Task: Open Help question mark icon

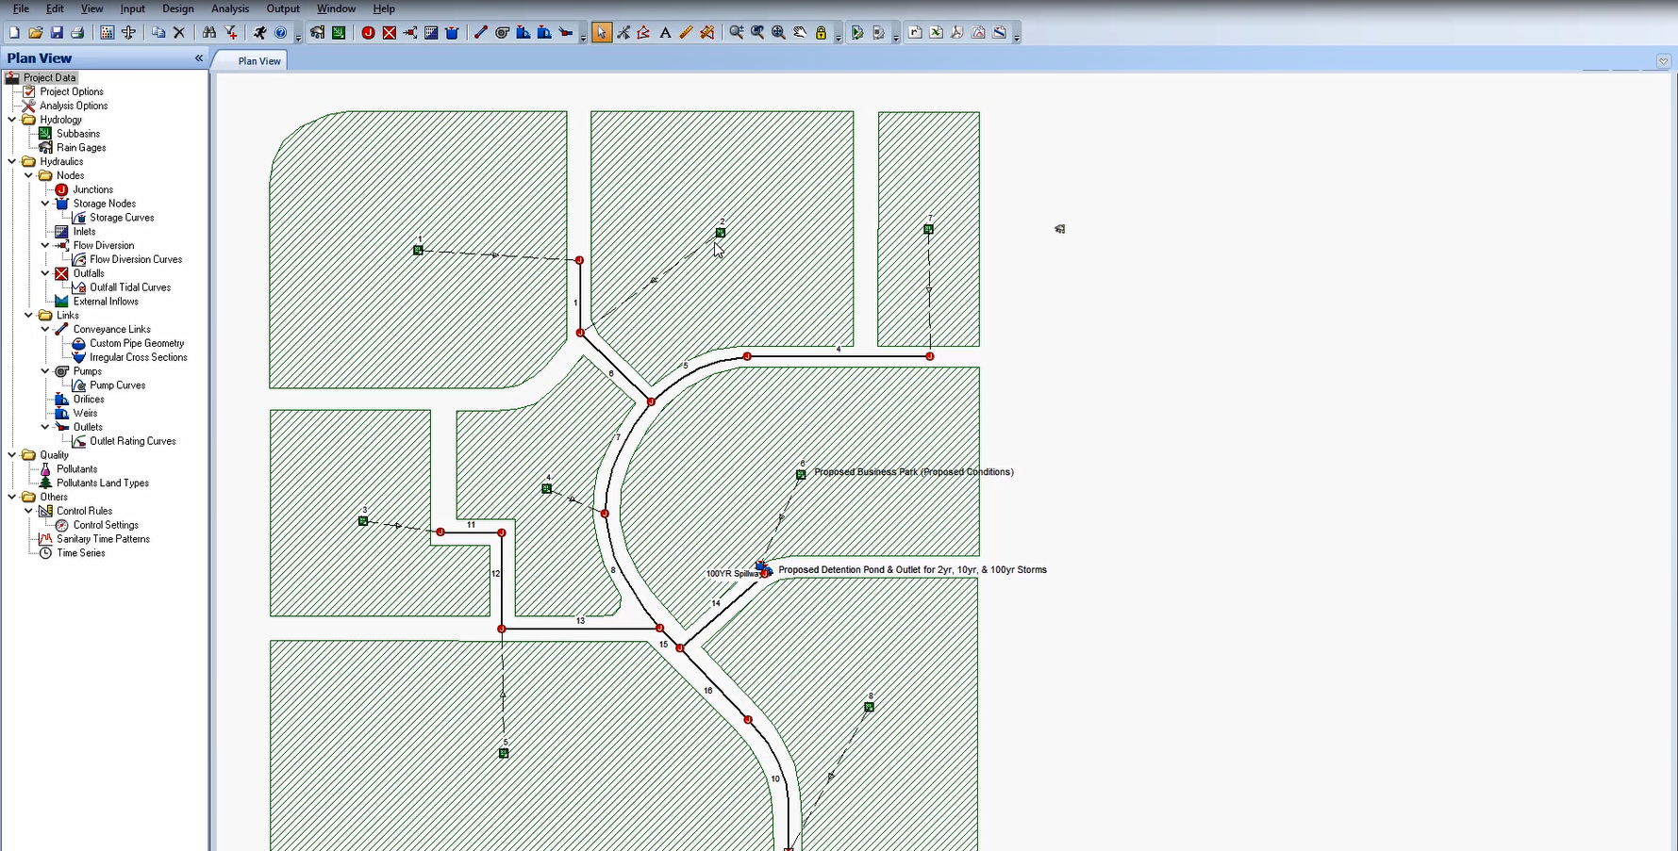Action: pos(281,33)
